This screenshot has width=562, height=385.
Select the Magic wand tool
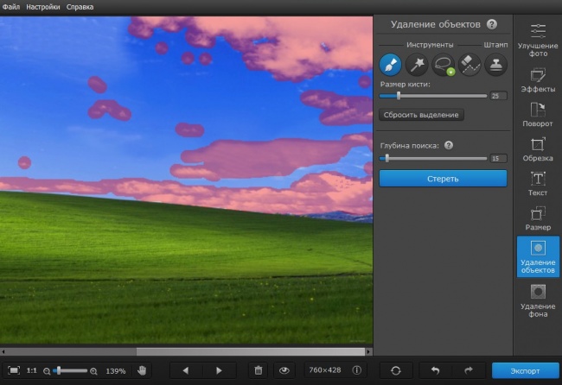417,65
